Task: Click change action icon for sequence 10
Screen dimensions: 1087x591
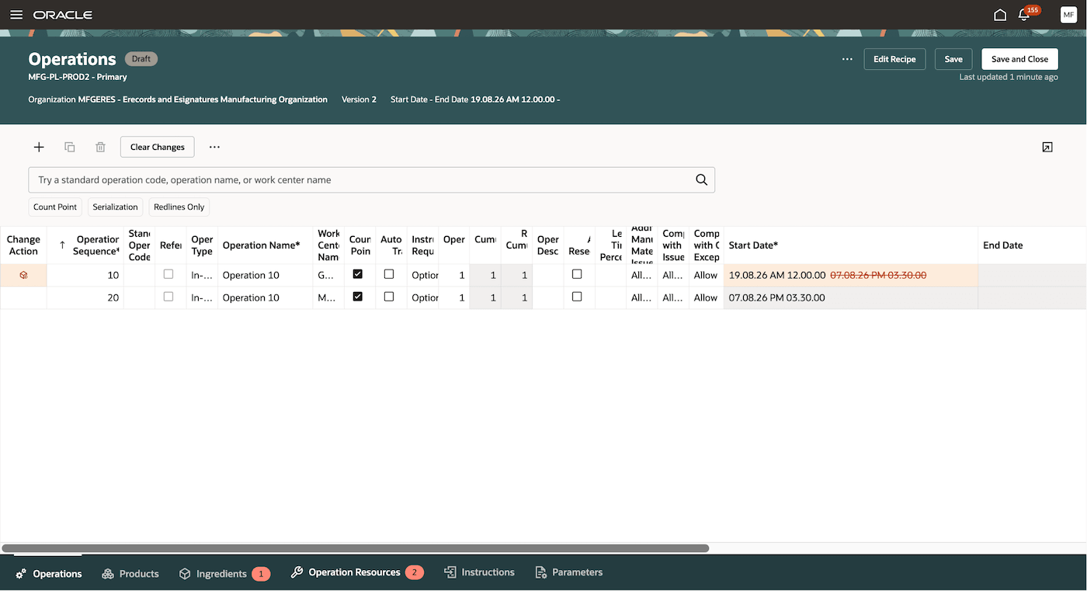Action: coord(23,275)
